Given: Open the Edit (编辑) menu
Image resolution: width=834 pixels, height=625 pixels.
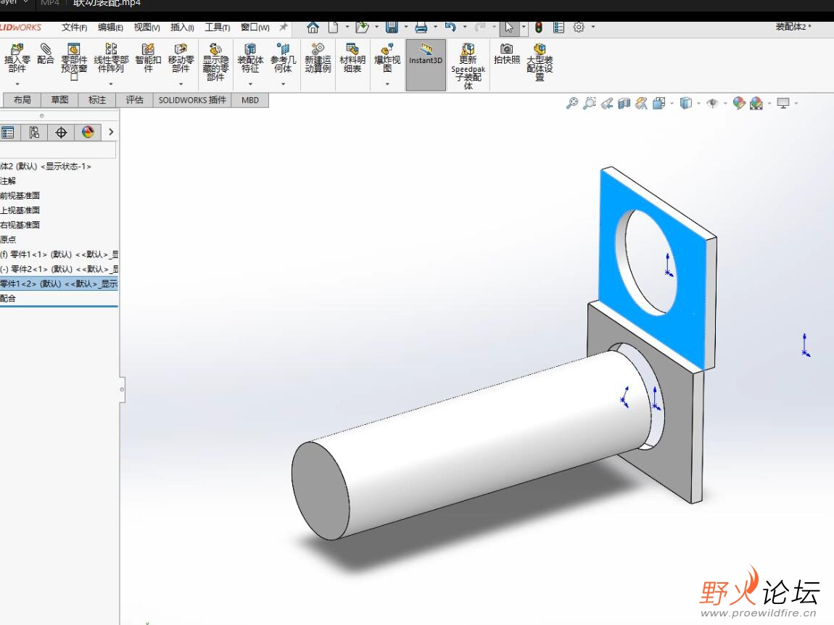Looking at the screenshot, I should pos(111,27).
